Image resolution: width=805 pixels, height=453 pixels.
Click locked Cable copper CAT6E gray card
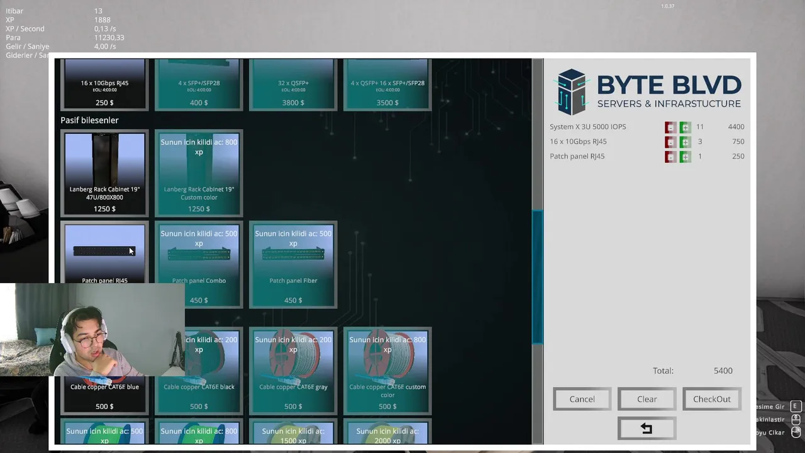[293, 371]
